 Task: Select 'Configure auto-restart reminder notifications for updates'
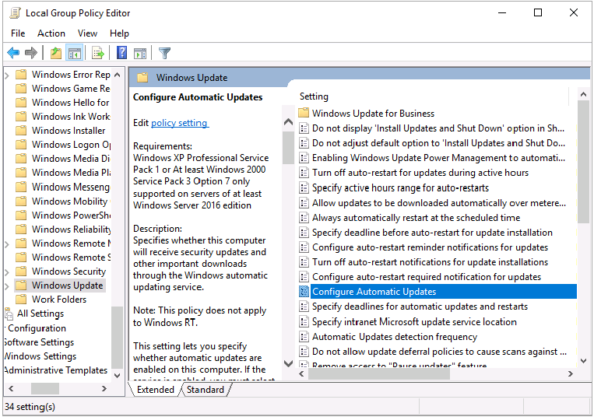click(430, 247)
